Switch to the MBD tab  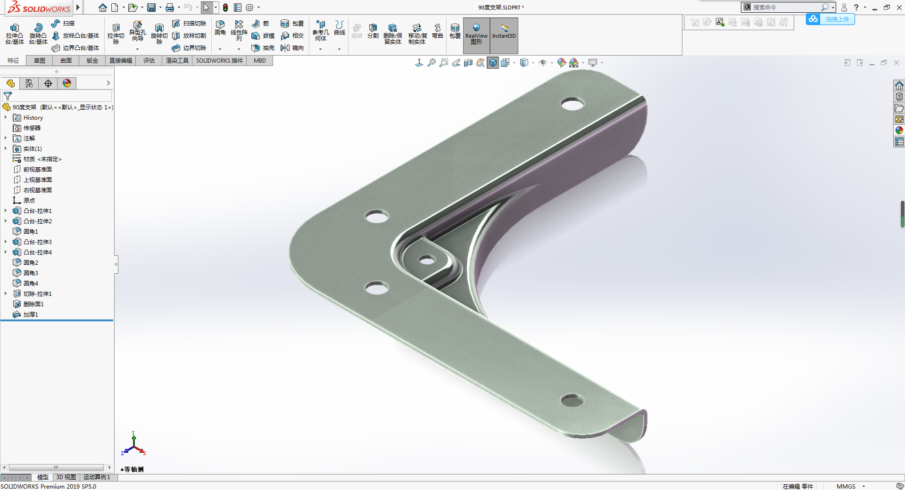point(260,61)
